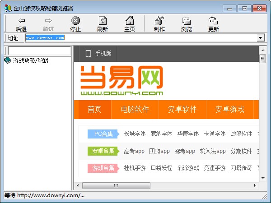
Task: Select the 游戏攻略/秘籍 book tree item
Action: coord(26,60)
